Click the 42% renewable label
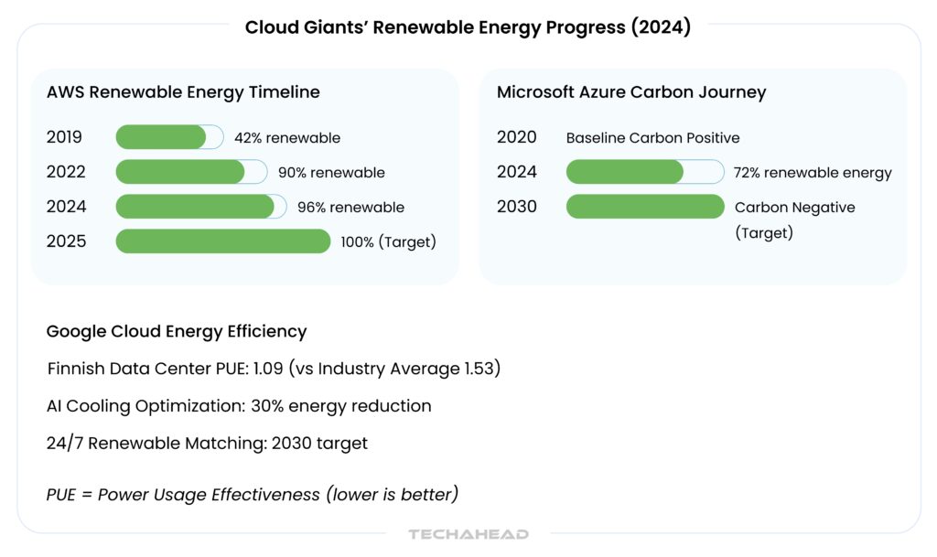The width and height of the screenshot is (937, 557). pos(286,138)
